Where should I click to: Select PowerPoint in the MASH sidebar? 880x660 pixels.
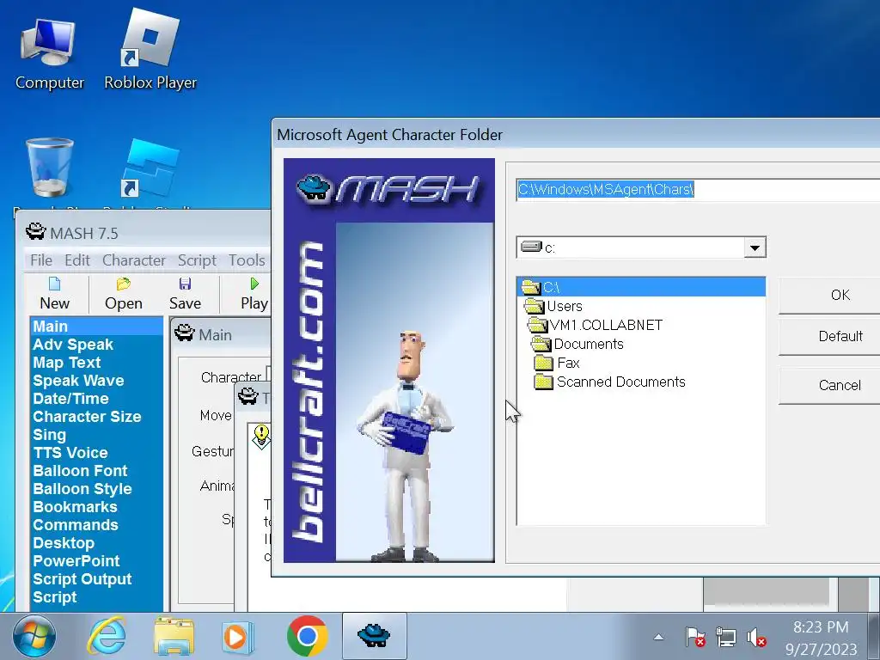coord(96,560)
